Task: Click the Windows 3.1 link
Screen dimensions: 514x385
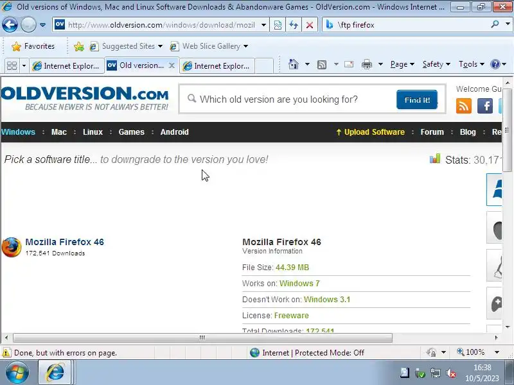Action: (327, 300)
